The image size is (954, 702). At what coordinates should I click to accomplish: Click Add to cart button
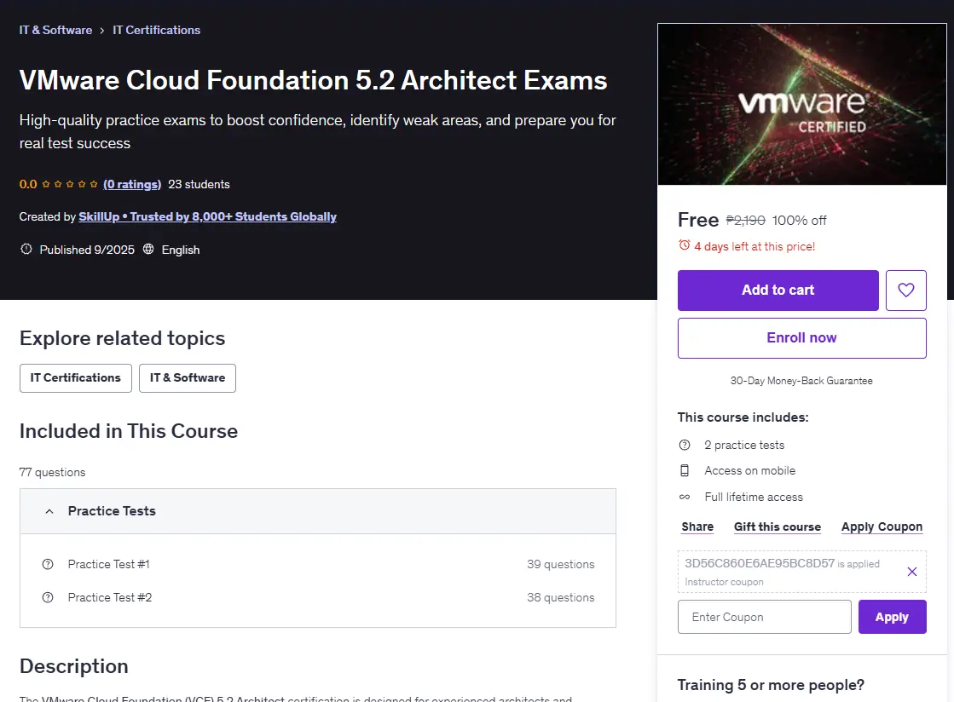click(778, 291)
